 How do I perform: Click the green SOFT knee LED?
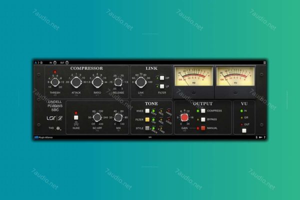click(x=153, y=111)
